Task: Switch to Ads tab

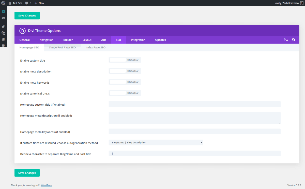Action: [104, 40]
